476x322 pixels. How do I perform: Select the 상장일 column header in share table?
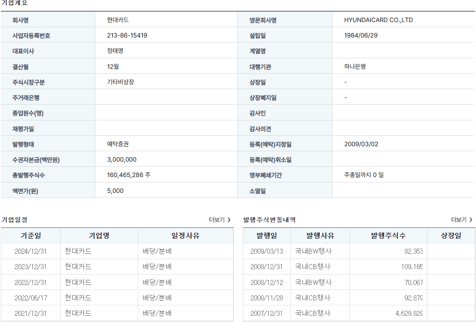[451, 235]
